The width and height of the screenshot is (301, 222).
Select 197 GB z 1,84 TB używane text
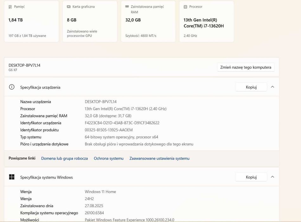click(27, 36)
